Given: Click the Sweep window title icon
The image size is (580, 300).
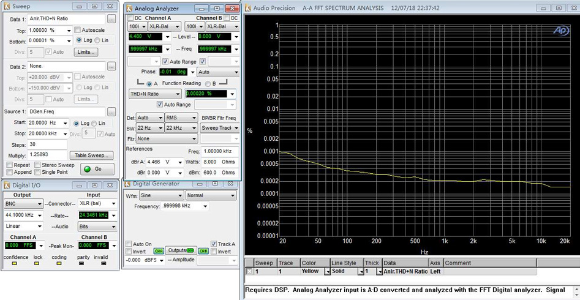Looking at the screenshot, I should [7, 6].
